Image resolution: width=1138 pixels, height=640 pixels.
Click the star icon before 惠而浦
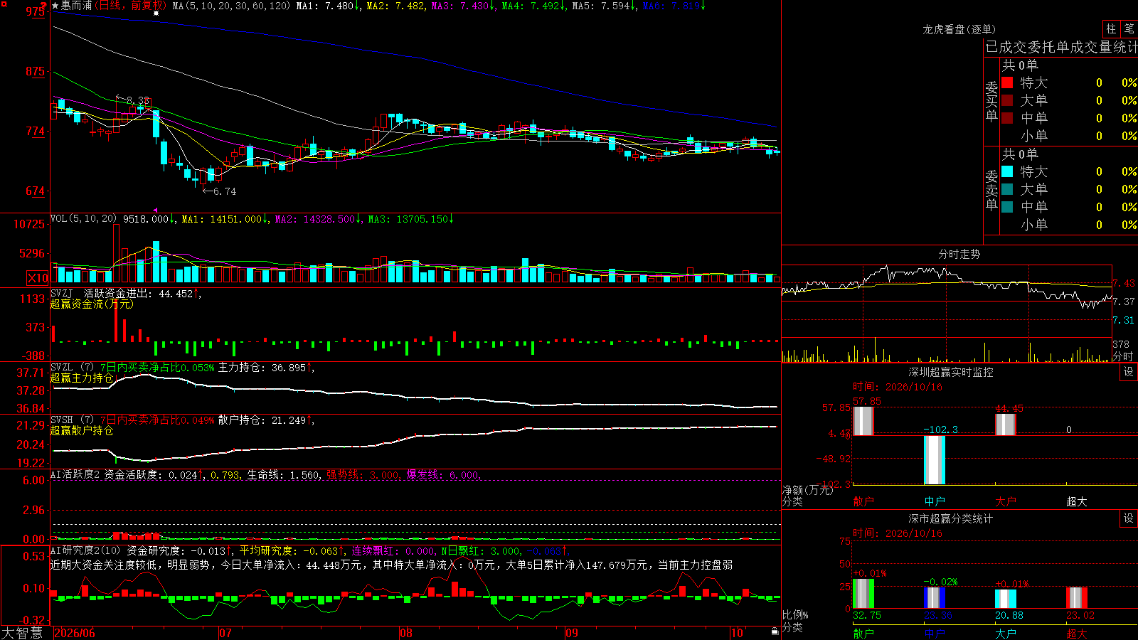(x=55, y=6)
